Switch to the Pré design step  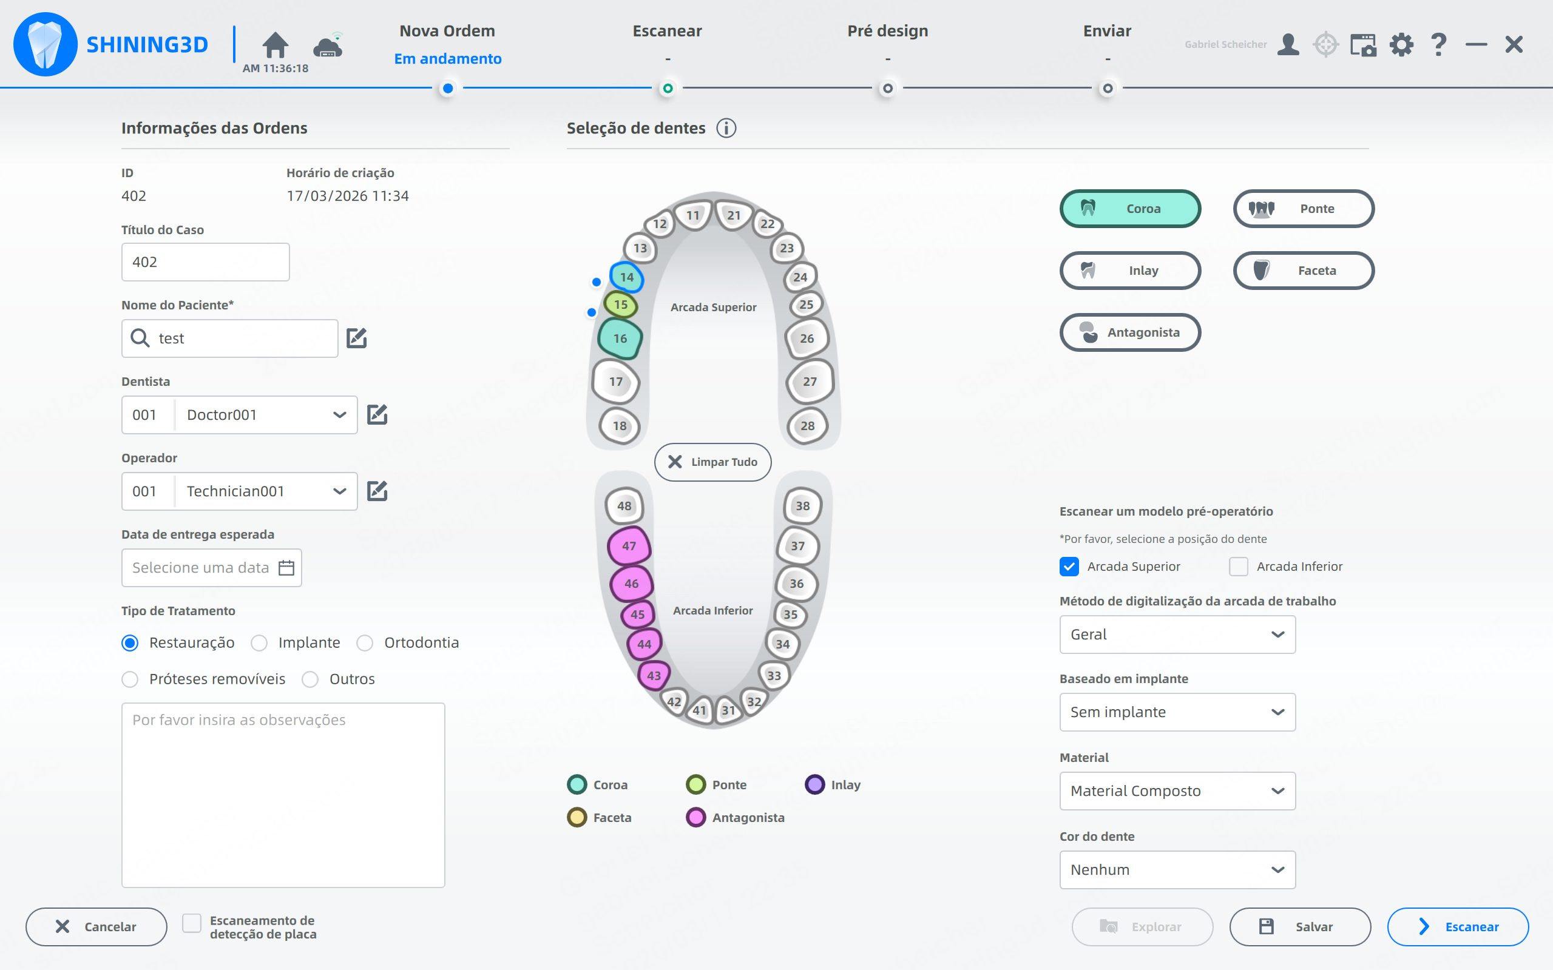tap(887, 31)
